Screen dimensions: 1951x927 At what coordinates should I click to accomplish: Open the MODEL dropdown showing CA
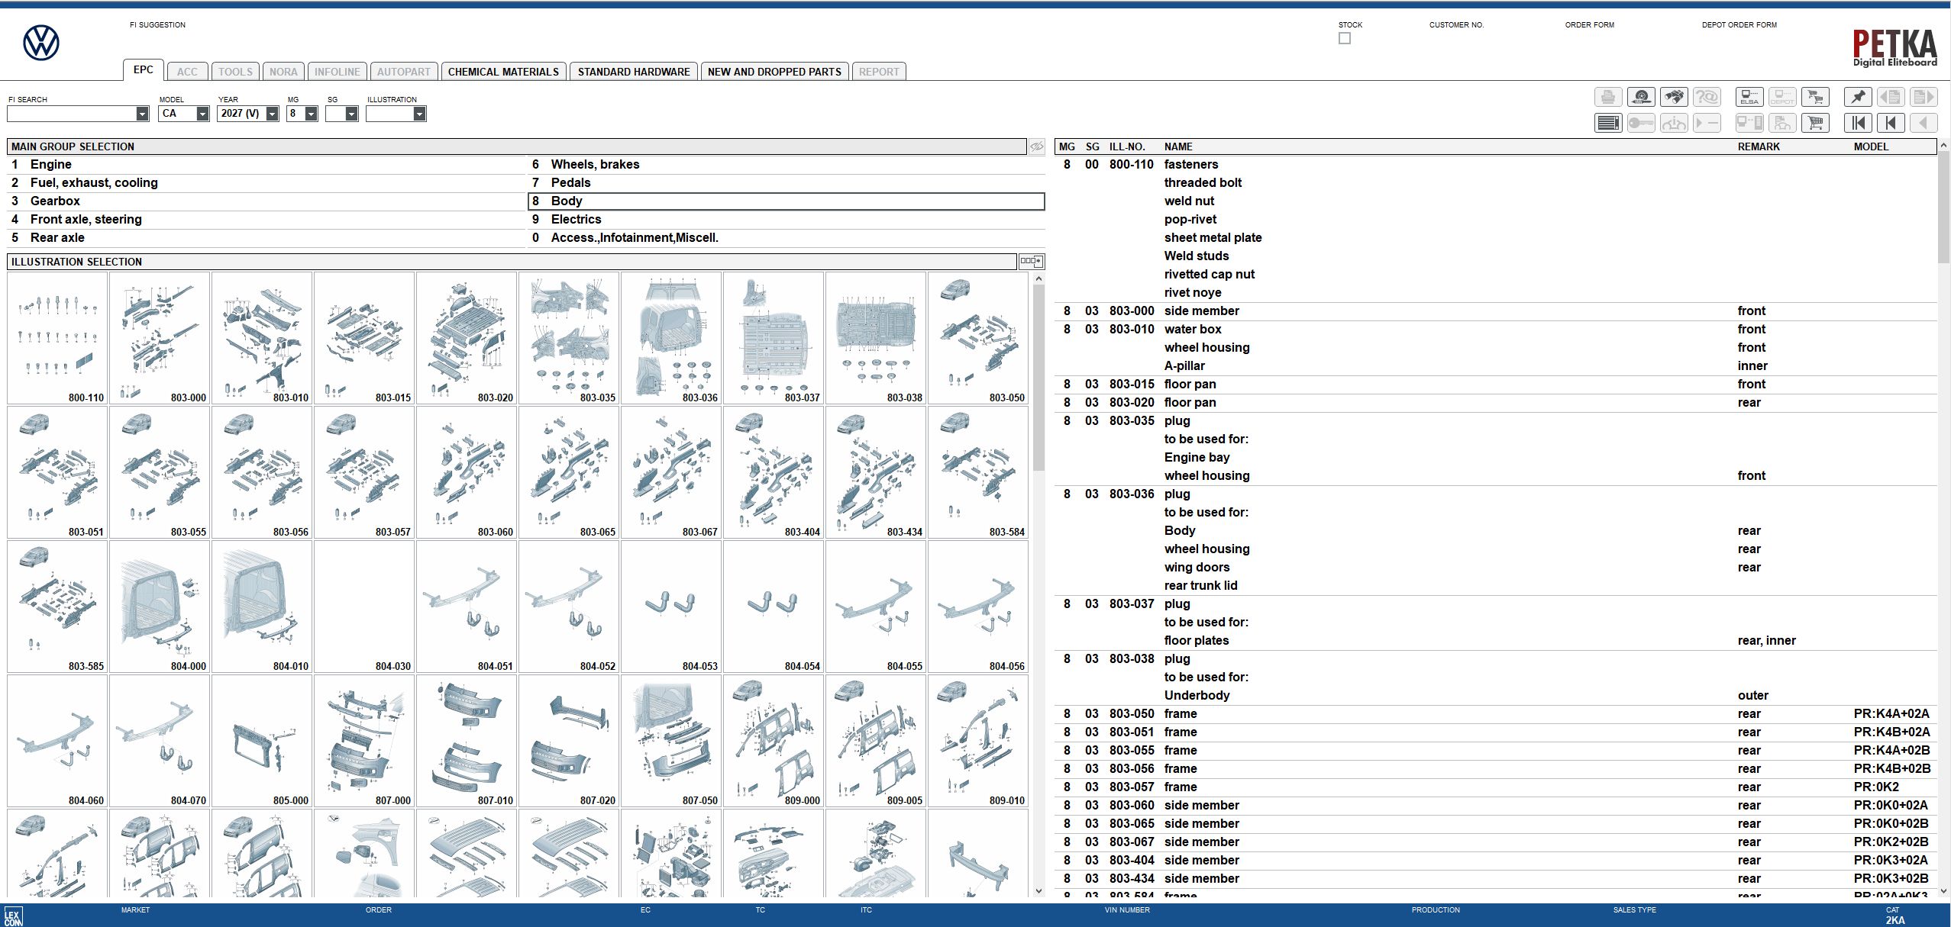pos(202,114)
